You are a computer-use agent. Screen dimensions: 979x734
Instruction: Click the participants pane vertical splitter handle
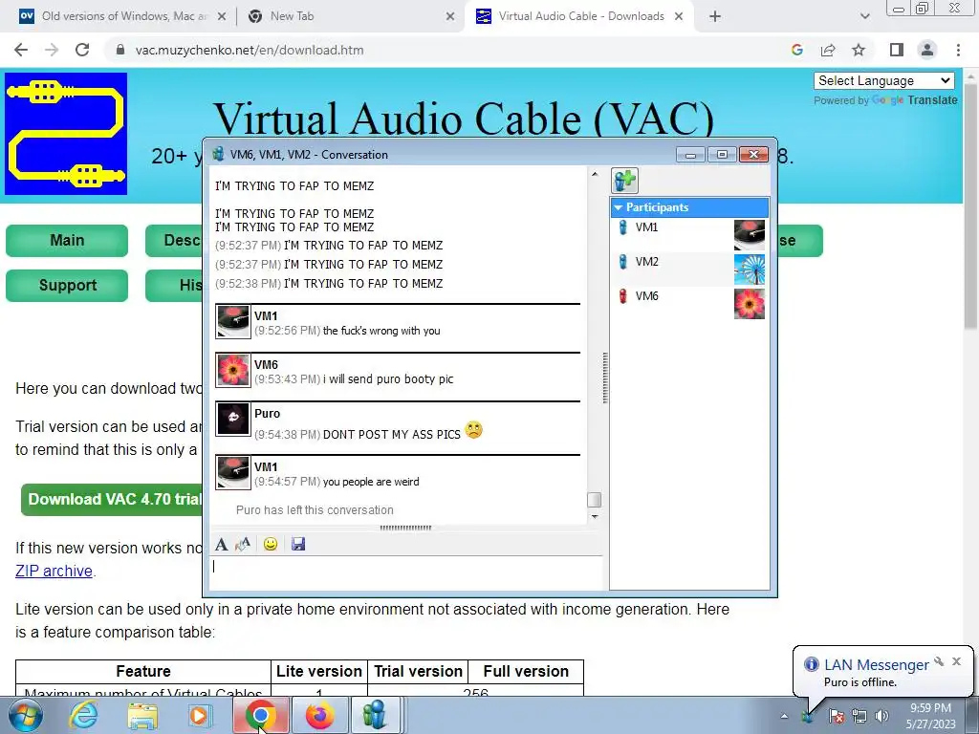[605, 378]
